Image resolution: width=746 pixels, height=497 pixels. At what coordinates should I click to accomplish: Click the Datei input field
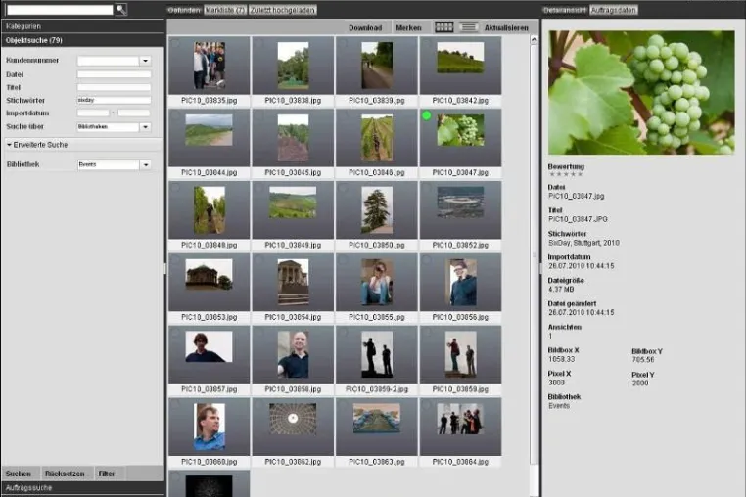point(115,74)
